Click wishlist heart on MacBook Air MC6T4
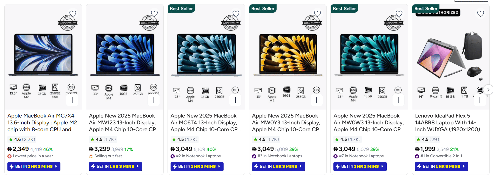 [236, 13]
